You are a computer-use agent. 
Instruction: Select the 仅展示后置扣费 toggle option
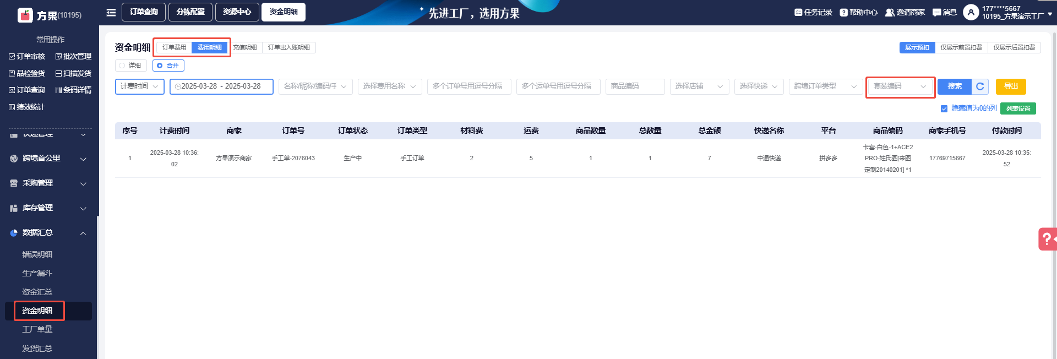(x=1014, y=47)
